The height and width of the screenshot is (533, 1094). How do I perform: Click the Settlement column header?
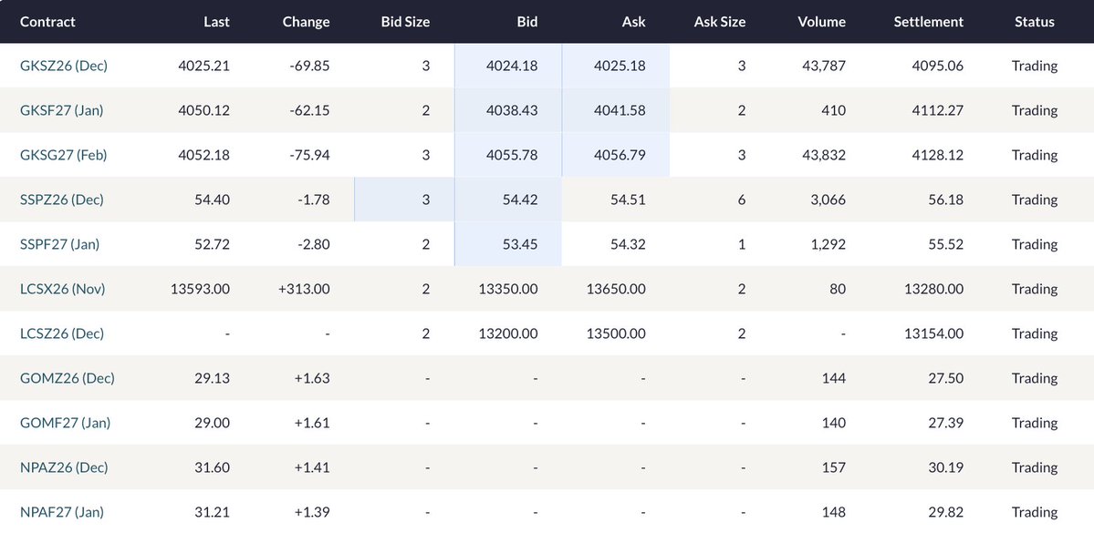point(929,22)
